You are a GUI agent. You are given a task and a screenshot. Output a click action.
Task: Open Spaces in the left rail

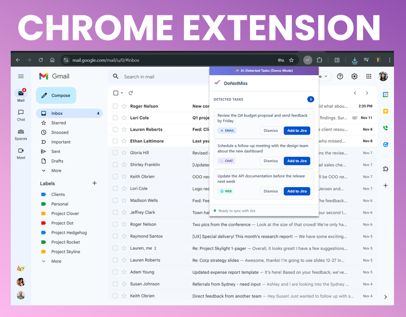(21, 134)
